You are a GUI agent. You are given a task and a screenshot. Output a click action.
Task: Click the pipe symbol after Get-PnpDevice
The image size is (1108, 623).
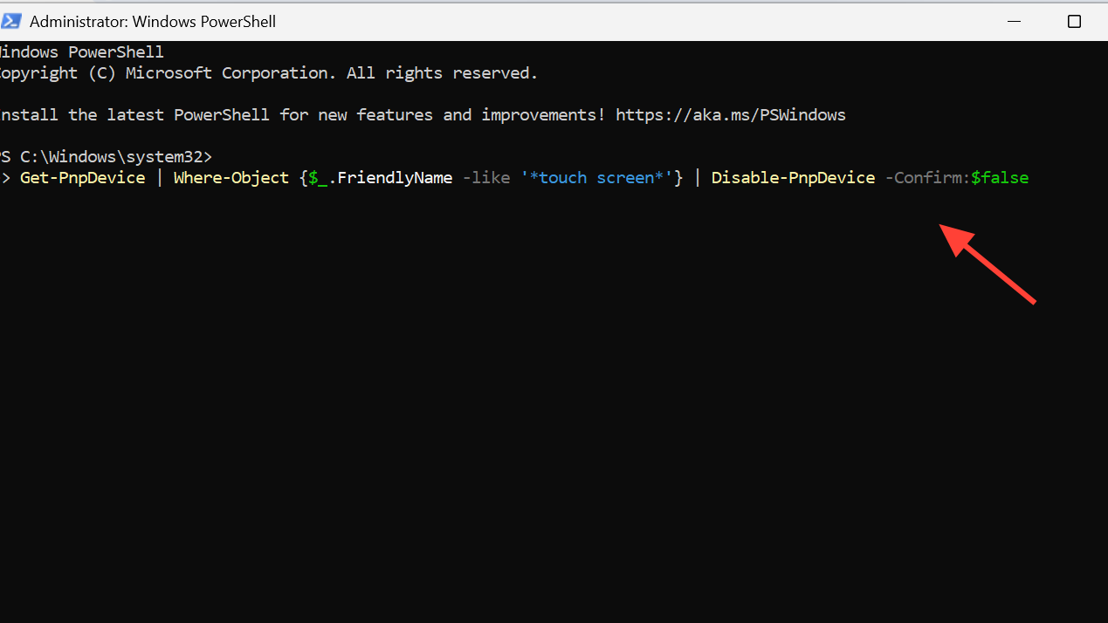point(159,178)
